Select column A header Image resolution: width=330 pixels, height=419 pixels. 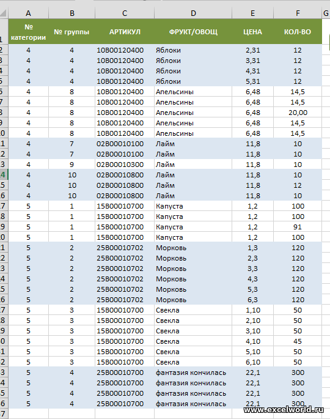point(28,13)
